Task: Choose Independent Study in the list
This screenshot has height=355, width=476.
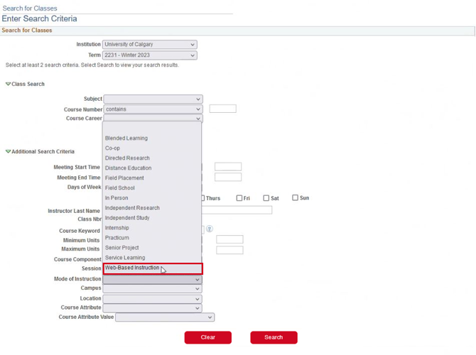Action: point(127,218)
